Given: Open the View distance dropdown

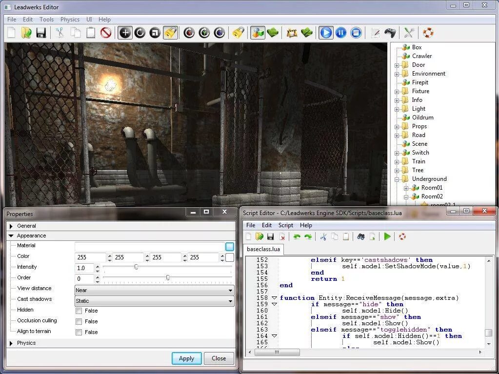Looking at the screenshot, I should click(x=154, y=290).
